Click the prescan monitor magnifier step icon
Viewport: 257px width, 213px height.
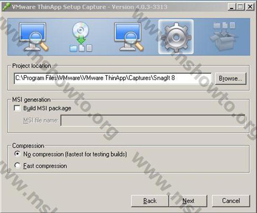[x=34, y=37]
